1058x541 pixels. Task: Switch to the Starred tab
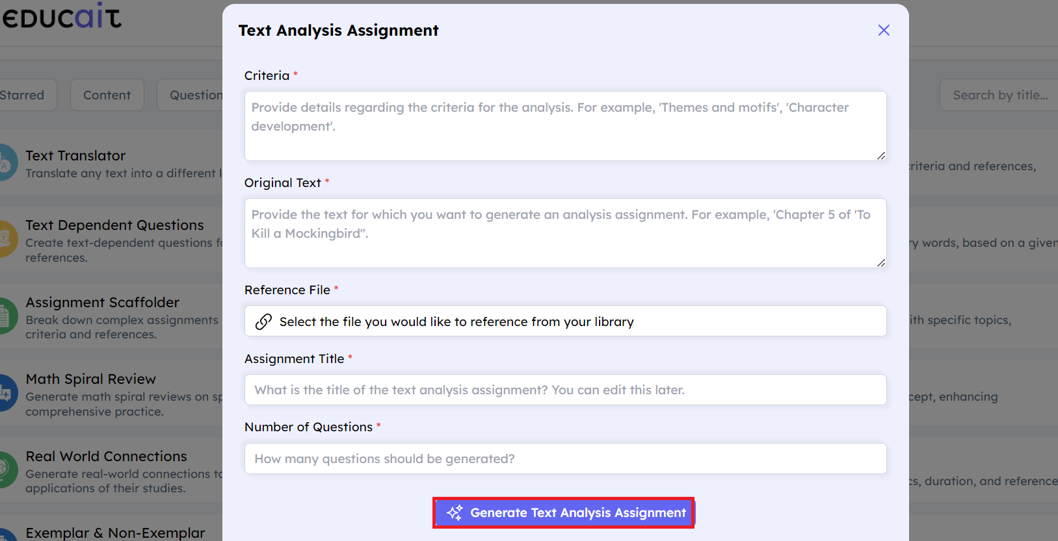23,95
